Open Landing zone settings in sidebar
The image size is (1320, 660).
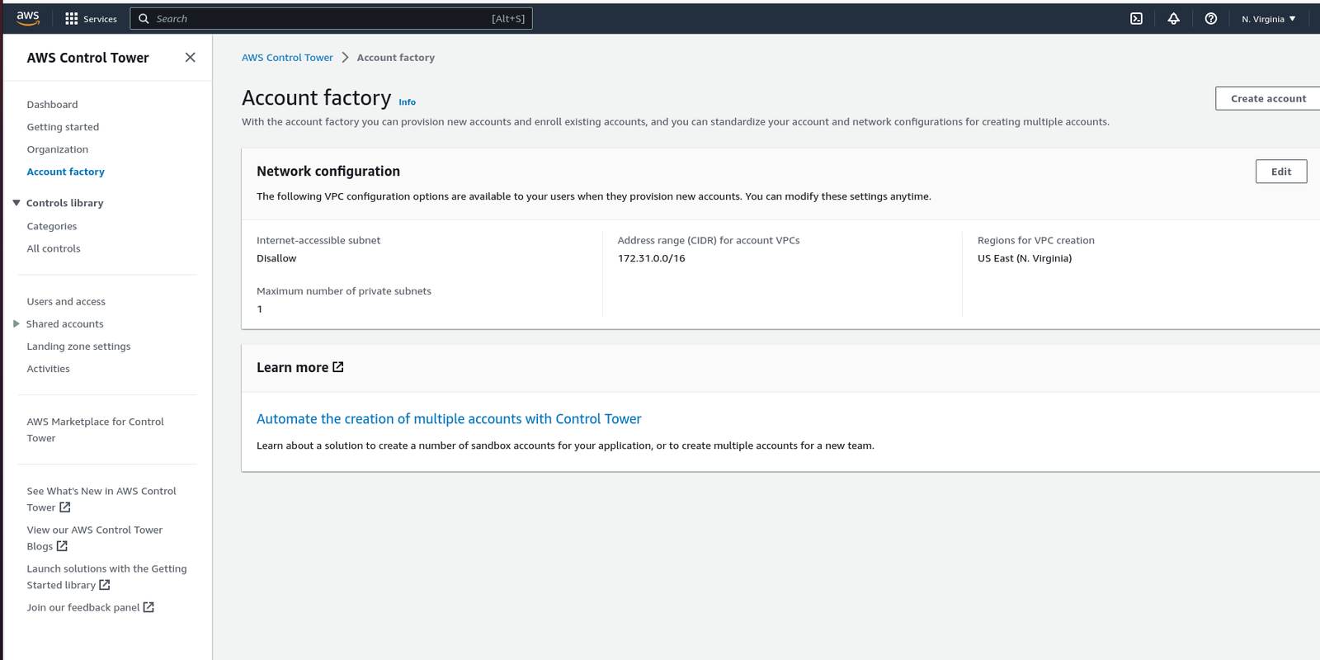[x=78, y=346]
